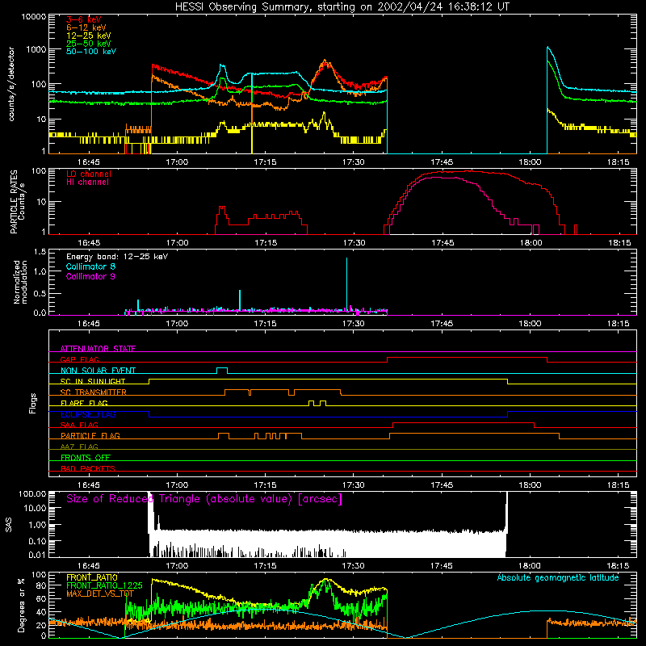The width and height of the screenshot is (646, 646).
Task: Click the SAA_FLAG label
Action: pyautogui.click(x=79, y=425)
